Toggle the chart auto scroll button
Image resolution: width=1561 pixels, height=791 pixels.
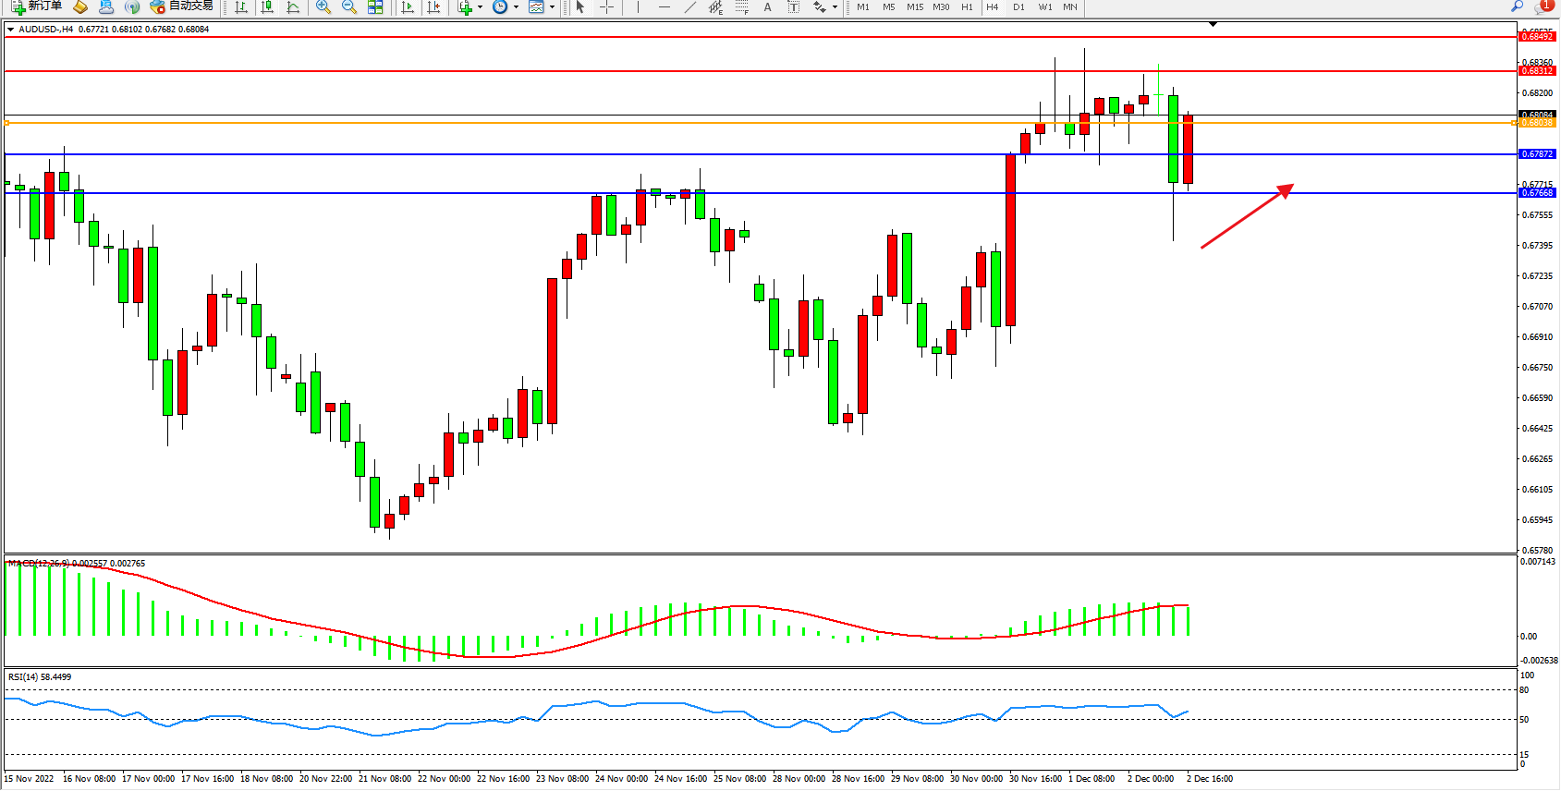tap(407, 6)
